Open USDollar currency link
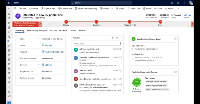The height and width of the screenshot is (104, 200). [48, 65]
